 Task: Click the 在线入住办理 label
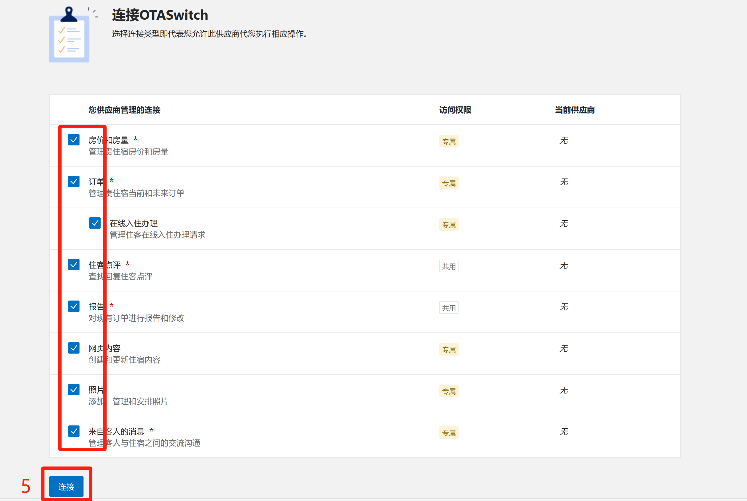coord(133,223)
